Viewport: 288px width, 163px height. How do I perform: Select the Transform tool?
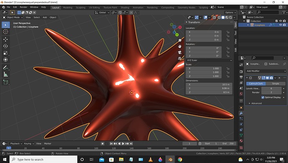point(5,60)
